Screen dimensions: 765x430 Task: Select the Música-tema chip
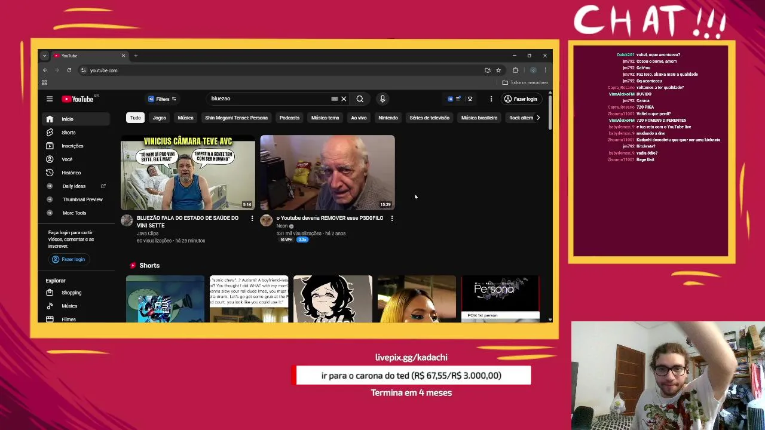click(325, 118)
